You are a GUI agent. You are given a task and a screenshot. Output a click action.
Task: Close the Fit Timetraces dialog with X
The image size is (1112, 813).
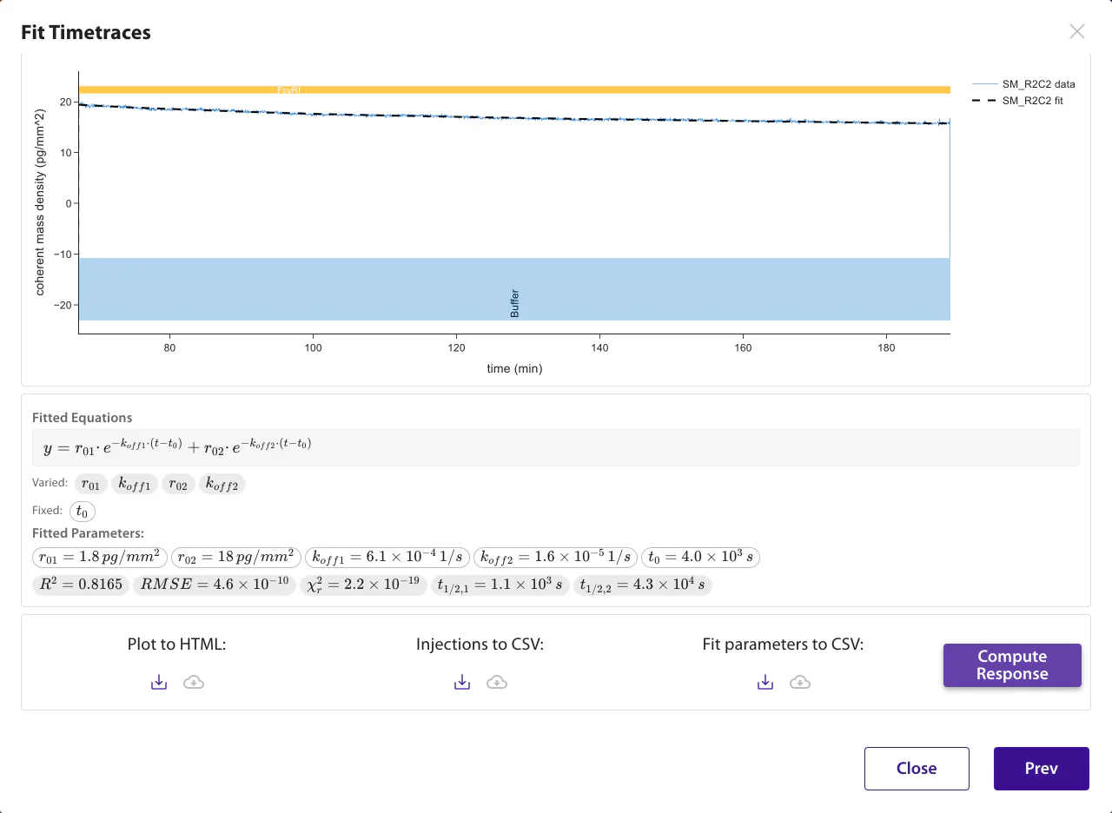(1077, 31)
